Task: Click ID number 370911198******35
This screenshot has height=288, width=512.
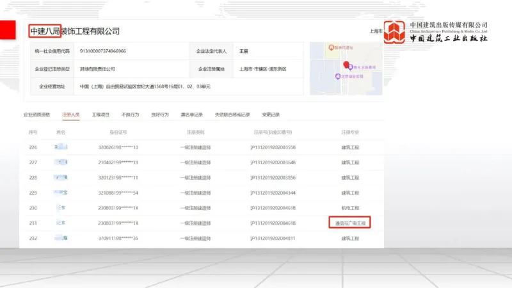Action: click(x=118, y=238)
